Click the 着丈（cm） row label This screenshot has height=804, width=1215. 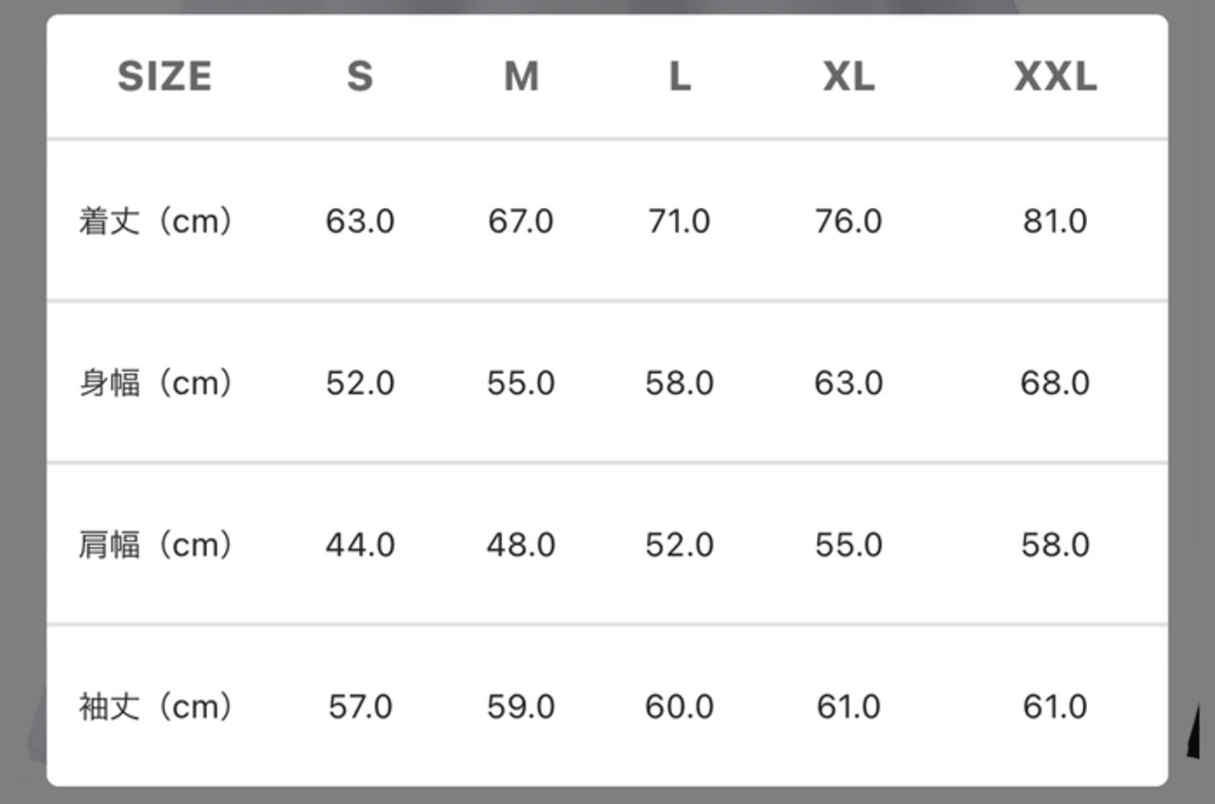[x=156, y=221]
